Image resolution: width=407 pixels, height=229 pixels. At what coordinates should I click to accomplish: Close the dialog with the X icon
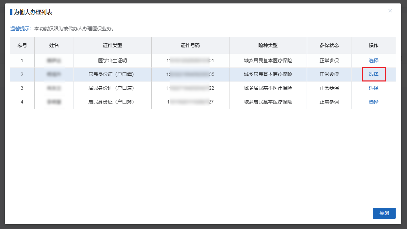[390, 11]
